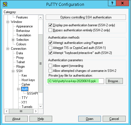The image size is (131, 125).
Task: Enable Allow agent forwarding
Action: 50,66
